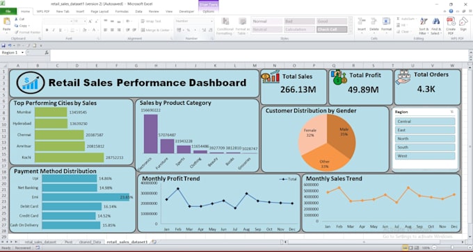Click the AutoSum sigma icon
Screen dimensions: 473x252
(x=398, y=19)
